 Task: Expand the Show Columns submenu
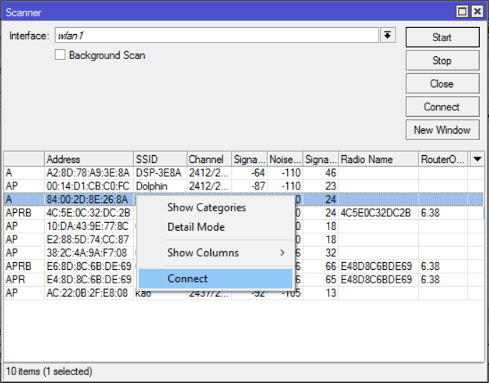click(x=225, y=253)
